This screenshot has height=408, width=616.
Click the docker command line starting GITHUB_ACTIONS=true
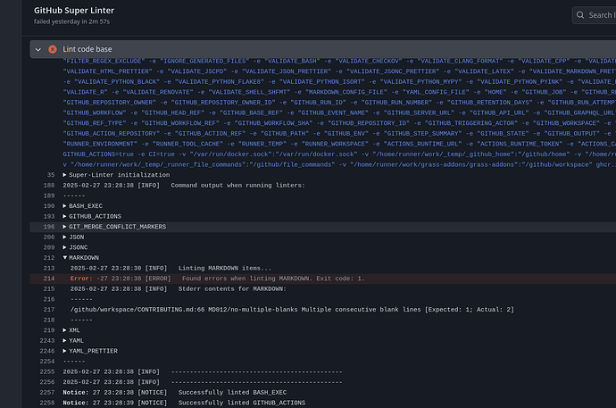[x=339, y=154]
